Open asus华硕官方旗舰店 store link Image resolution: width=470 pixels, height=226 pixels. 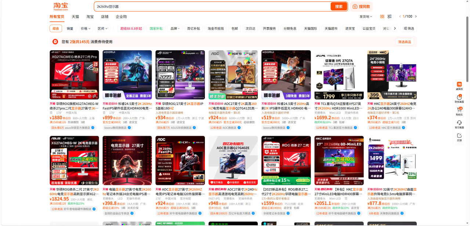point(77,128)
